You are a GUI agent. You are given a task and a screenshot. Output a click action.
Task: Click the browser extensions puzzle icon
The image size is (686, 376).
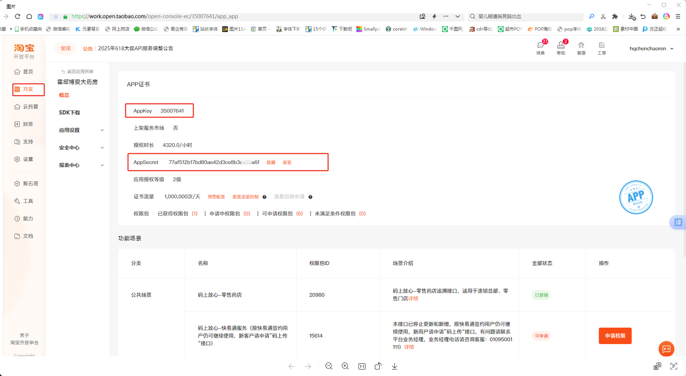(x=615, y=16)
